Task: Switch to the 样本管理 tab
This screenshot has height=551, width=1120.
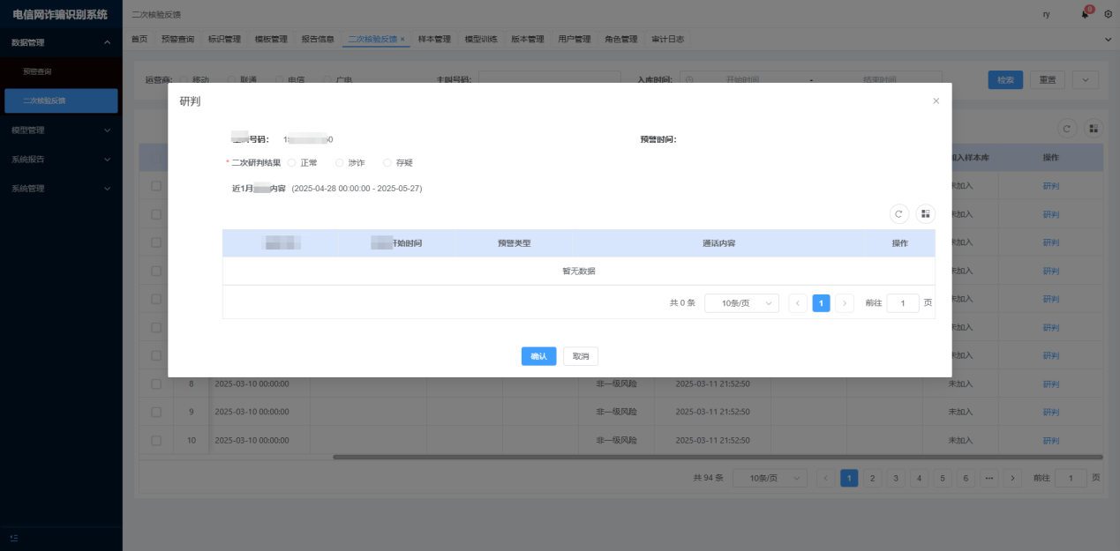Action: [x=434, y=40]
